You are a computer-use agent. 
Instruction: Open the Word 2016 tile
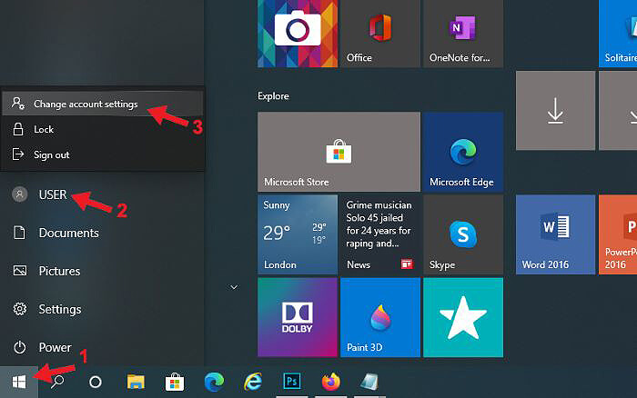(x=555, y=234)
